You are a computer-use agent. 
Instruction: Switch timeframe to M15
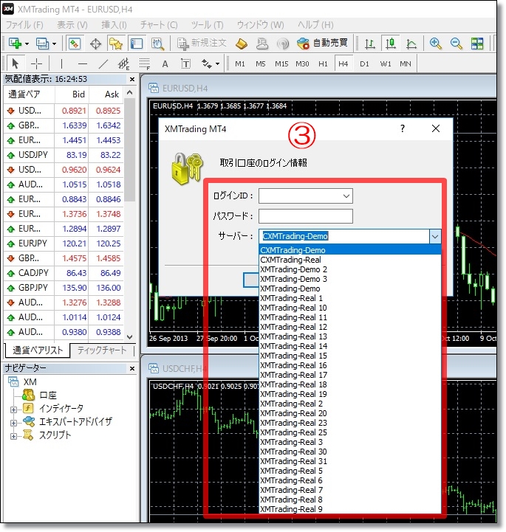point(281,63)
